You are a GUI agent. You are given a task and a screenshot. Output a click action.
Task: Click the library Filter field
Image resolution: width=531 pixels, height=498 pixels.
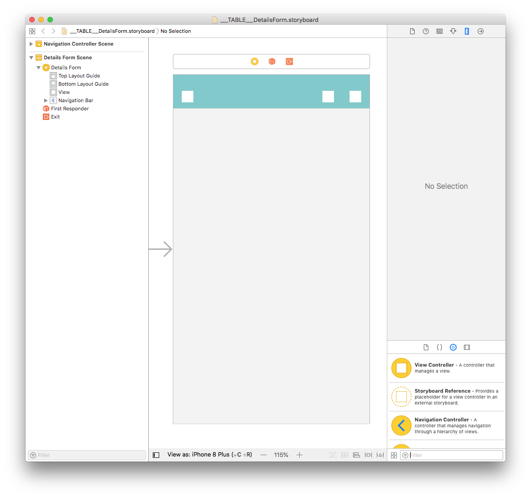tap(452, 455)
